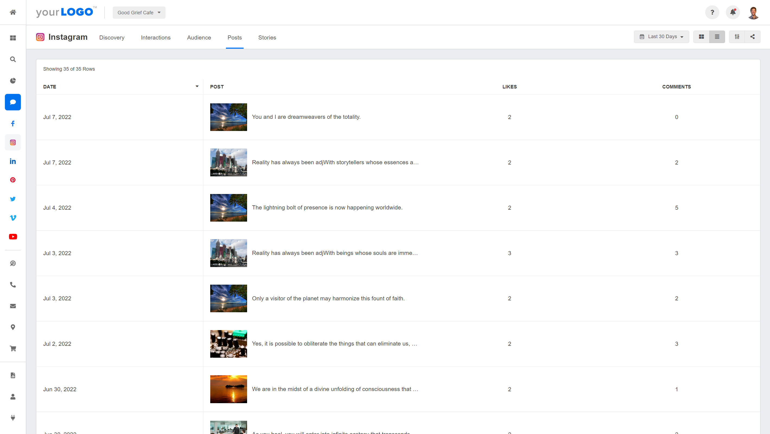770x434 pixels.
Task: Click 'Yes, it is possible to obliterate' post text
Action: point(335,344)
